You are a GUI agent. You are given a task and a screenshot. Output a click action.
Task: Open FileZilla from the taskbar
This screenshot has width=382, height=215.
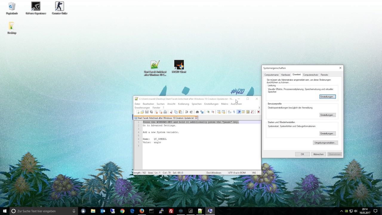tap(171, 211)
